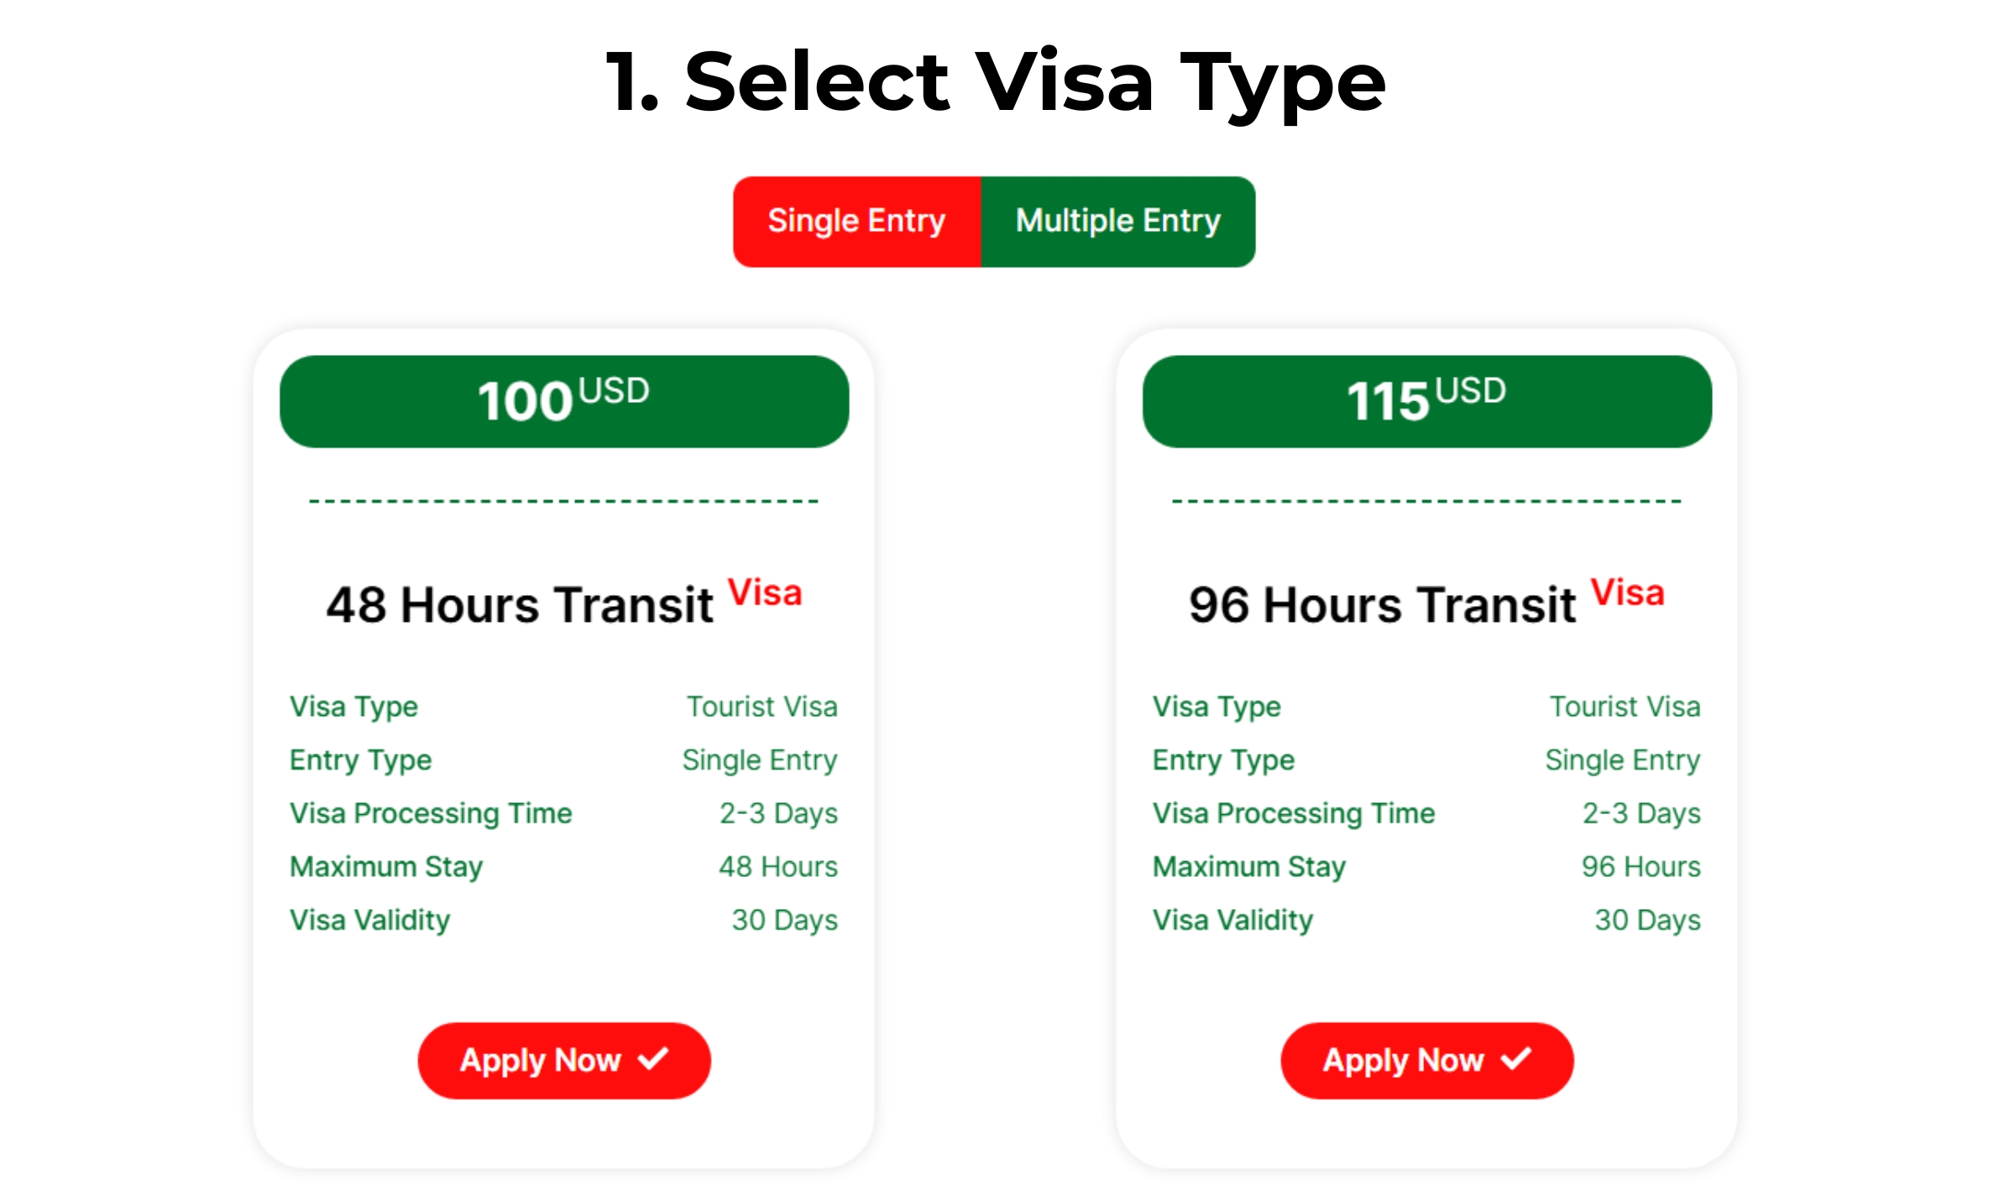Click 'Single Entry' value in 96 Hours card
Image resolution: width=1994 pixels, height=1196 pixels.
click(x=1622, y=760)
